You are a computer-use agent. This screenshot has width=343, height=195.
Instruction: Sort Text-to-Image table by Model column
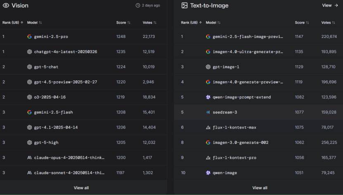213,23
